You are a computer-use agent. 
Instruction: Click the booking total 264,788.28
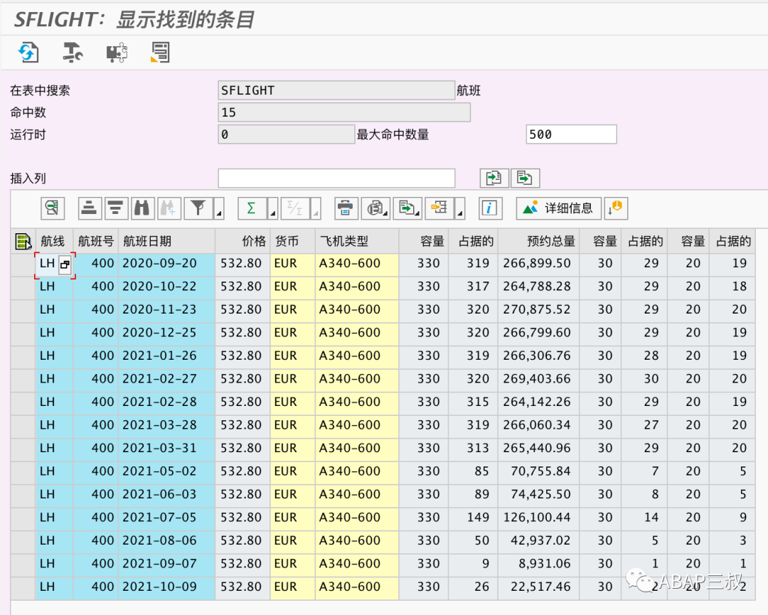(x=539, y=287)
